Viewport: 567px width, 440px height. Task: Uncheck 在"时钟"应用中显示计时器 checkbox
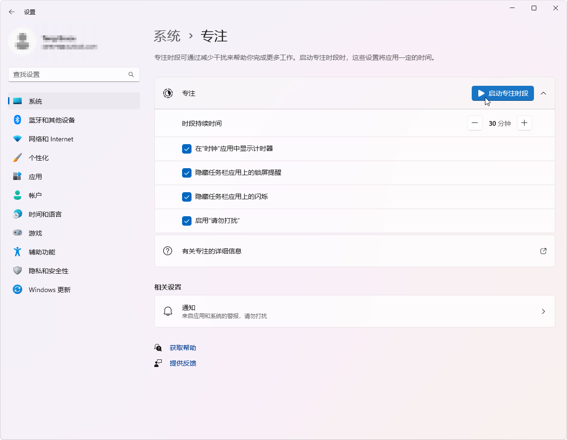[x=186, y=149]
